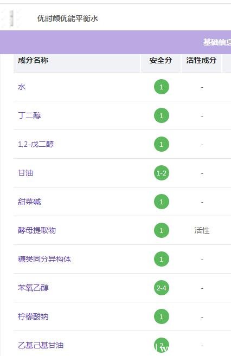Open the 酵母提取物 ingredient link
The image size is (231, 356).
(x=37, y=230)
